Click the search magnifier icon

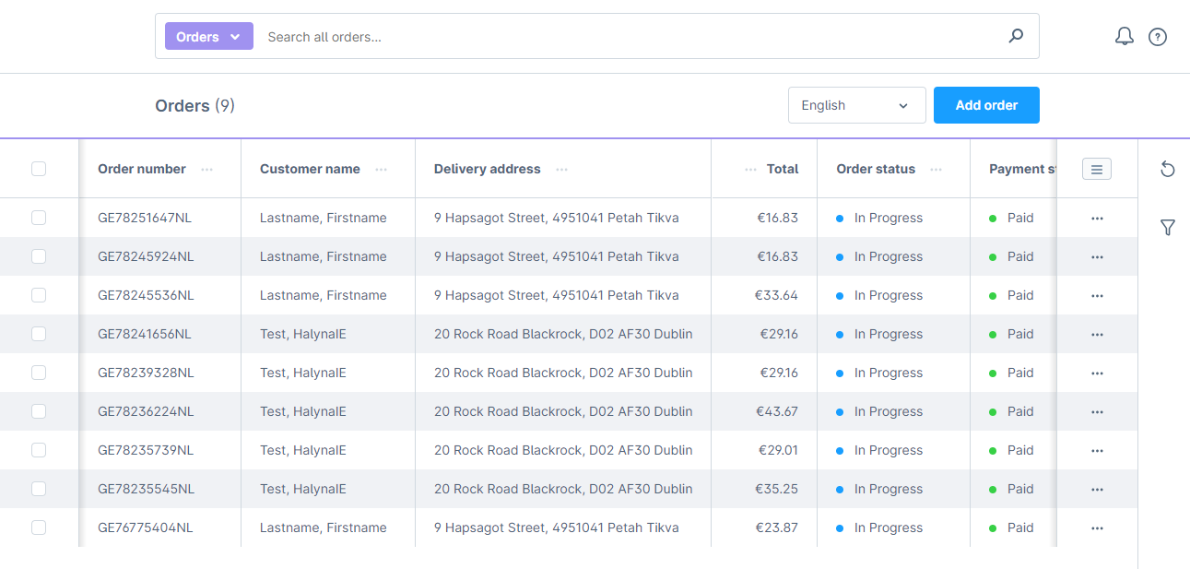[x=1015, y=36]
